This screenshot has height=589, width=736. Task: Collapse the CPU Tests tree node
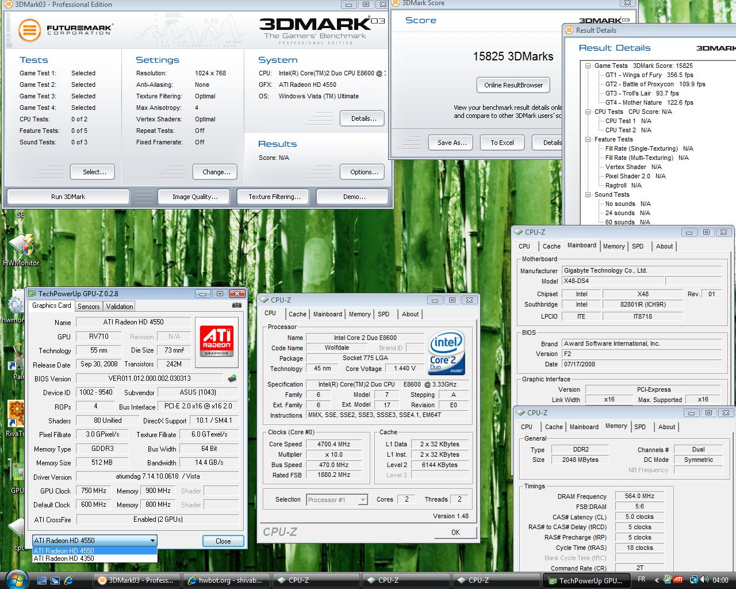tap(588, 112)
